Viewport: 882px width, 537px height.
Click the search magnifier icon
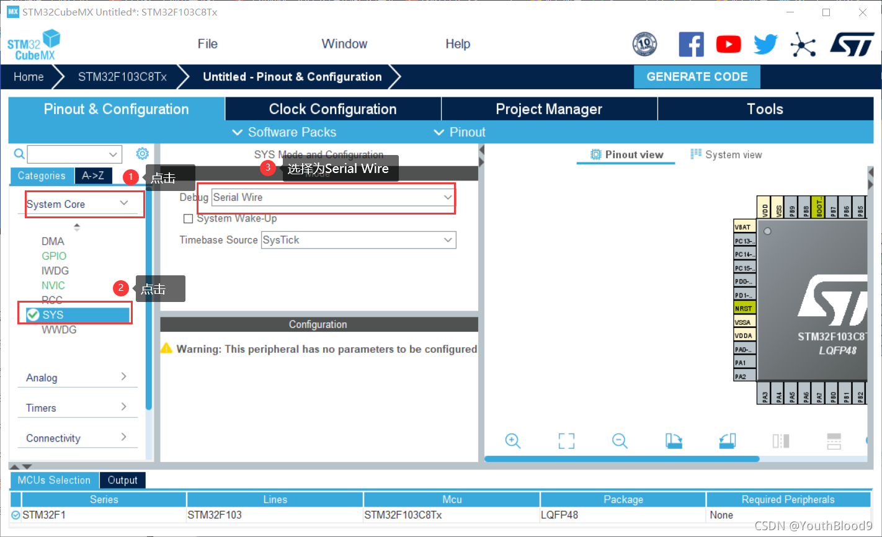19,154
